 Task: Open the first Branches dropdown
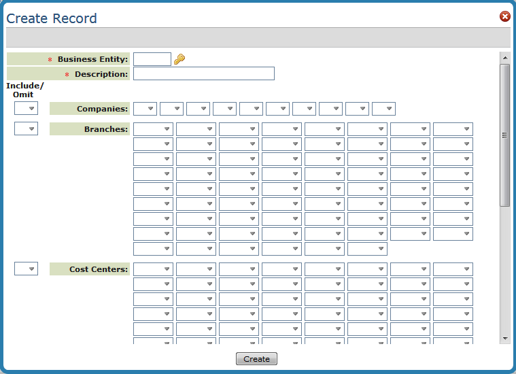[x=153, y=129]
